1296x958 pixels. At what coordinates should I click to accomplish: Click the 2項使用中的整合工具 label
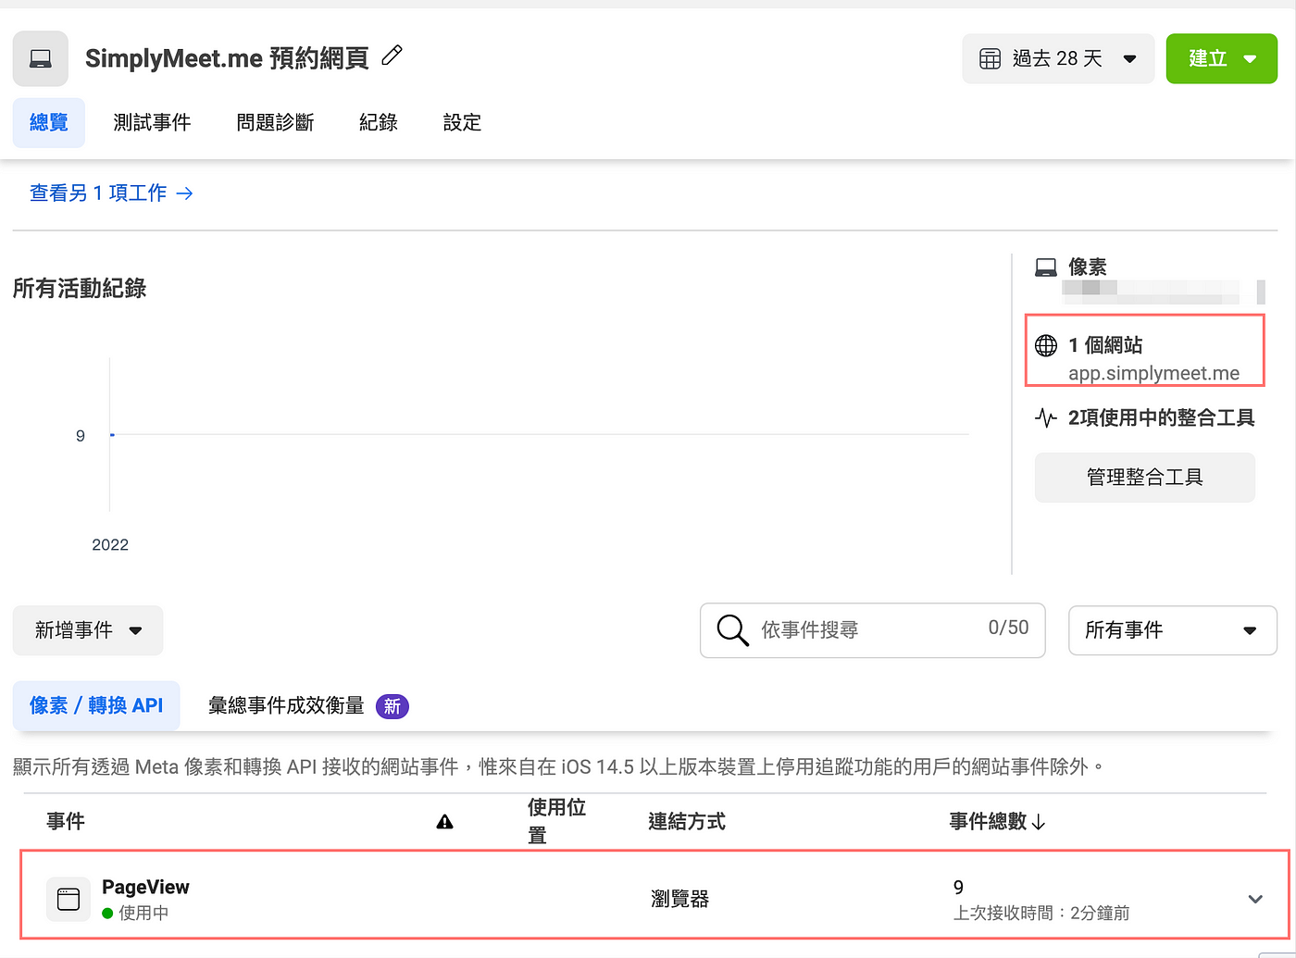(x=1162, y=417)
